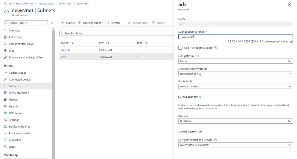The image size is (297, 159).
Task: Click the Address space icon
Action: pos(5,73)
